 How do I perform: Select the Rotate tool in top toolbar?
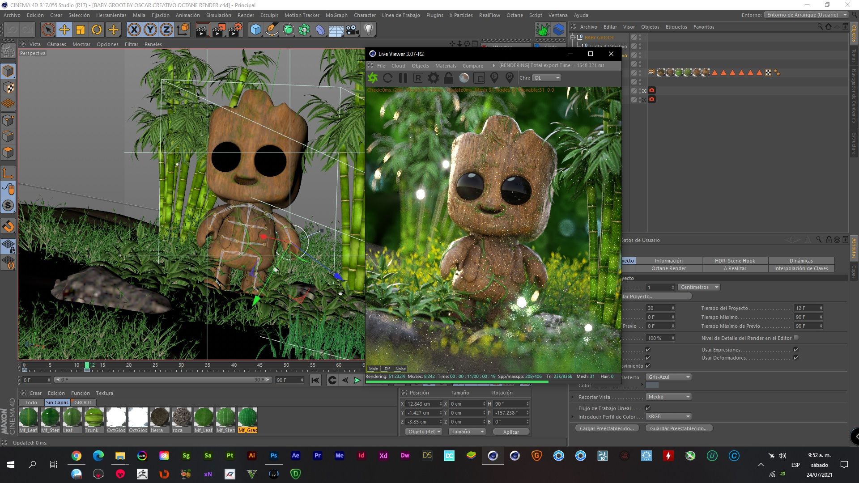[x=97, y=30]
